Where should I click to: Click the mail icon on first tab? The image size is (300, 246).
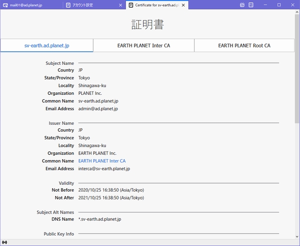point(5,5)
